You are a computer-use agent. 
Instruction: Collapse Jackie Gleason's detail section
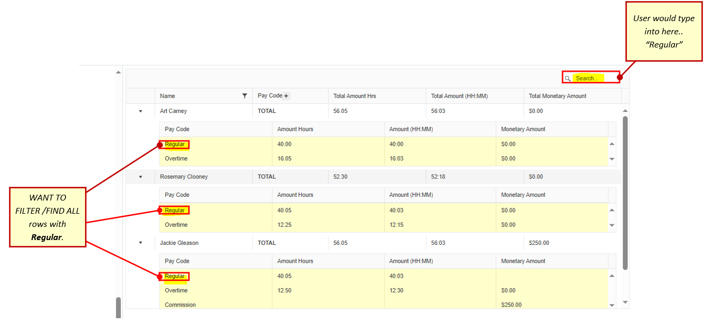click(x=140, y=243)
